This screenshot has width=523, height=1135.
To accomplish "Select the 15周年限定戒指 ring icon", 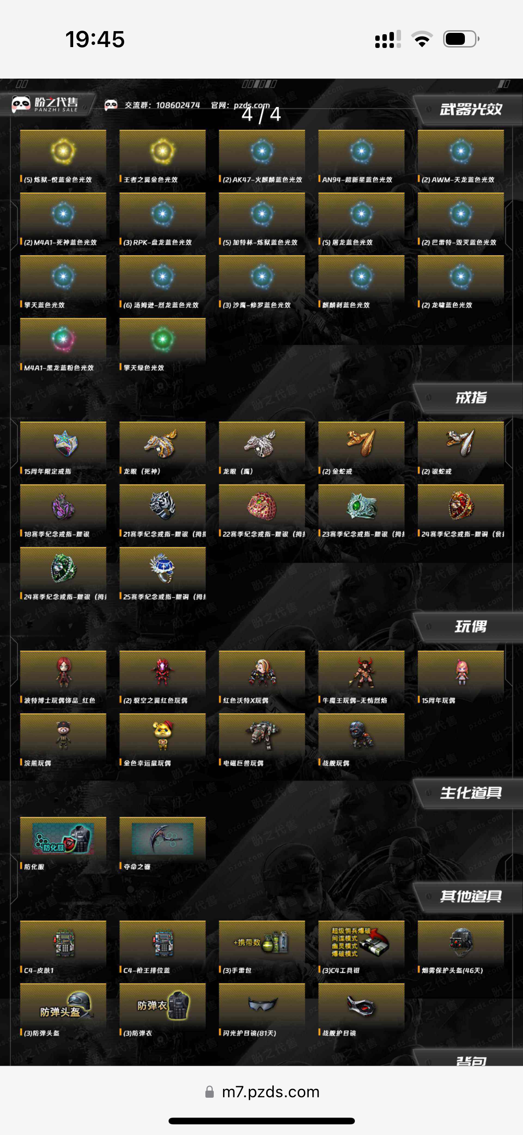I will point(63,444).
